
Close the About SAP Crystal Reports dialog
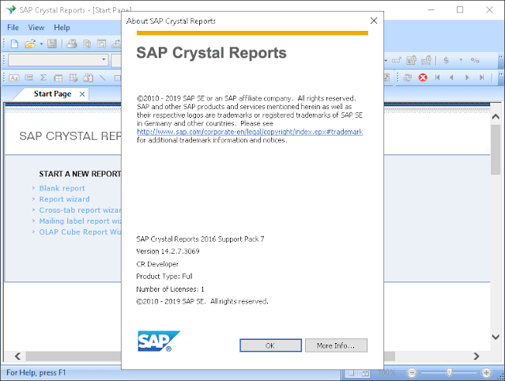point(374,21)
